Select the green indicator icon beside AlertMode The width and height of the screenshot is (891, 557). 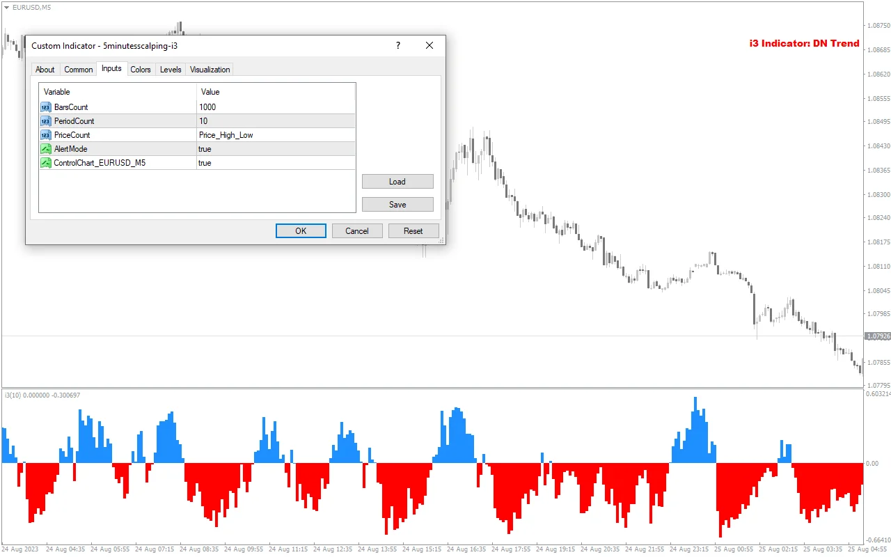coord(45,148)
